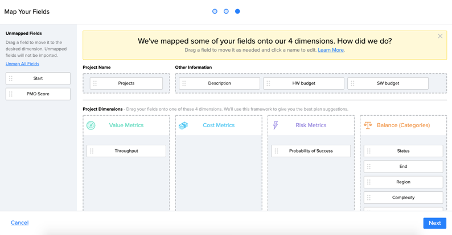Click the Cost Metrics money stack icon
452x235 pixels.
[183, 125]
